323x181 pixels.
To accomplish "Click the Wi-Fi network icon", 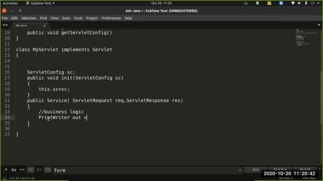I will (293, 3).
